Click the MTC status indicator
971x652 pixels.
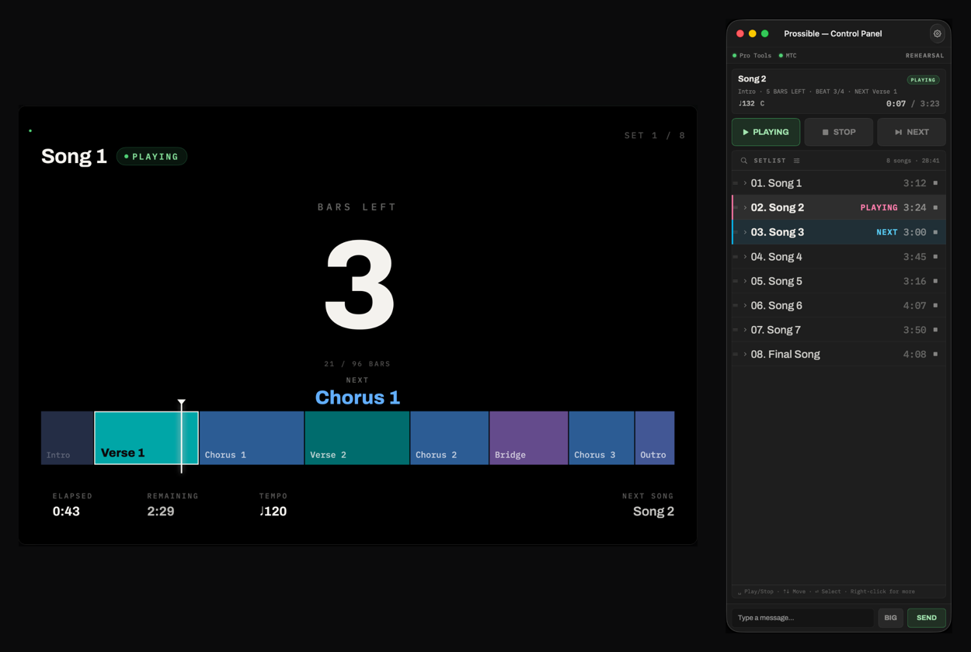(788, 56)
